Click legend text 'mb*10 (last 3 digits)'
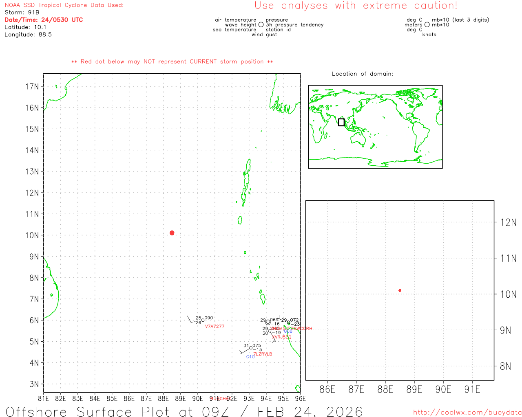Viewport: 522px width, 417px height. pos(460,20)
